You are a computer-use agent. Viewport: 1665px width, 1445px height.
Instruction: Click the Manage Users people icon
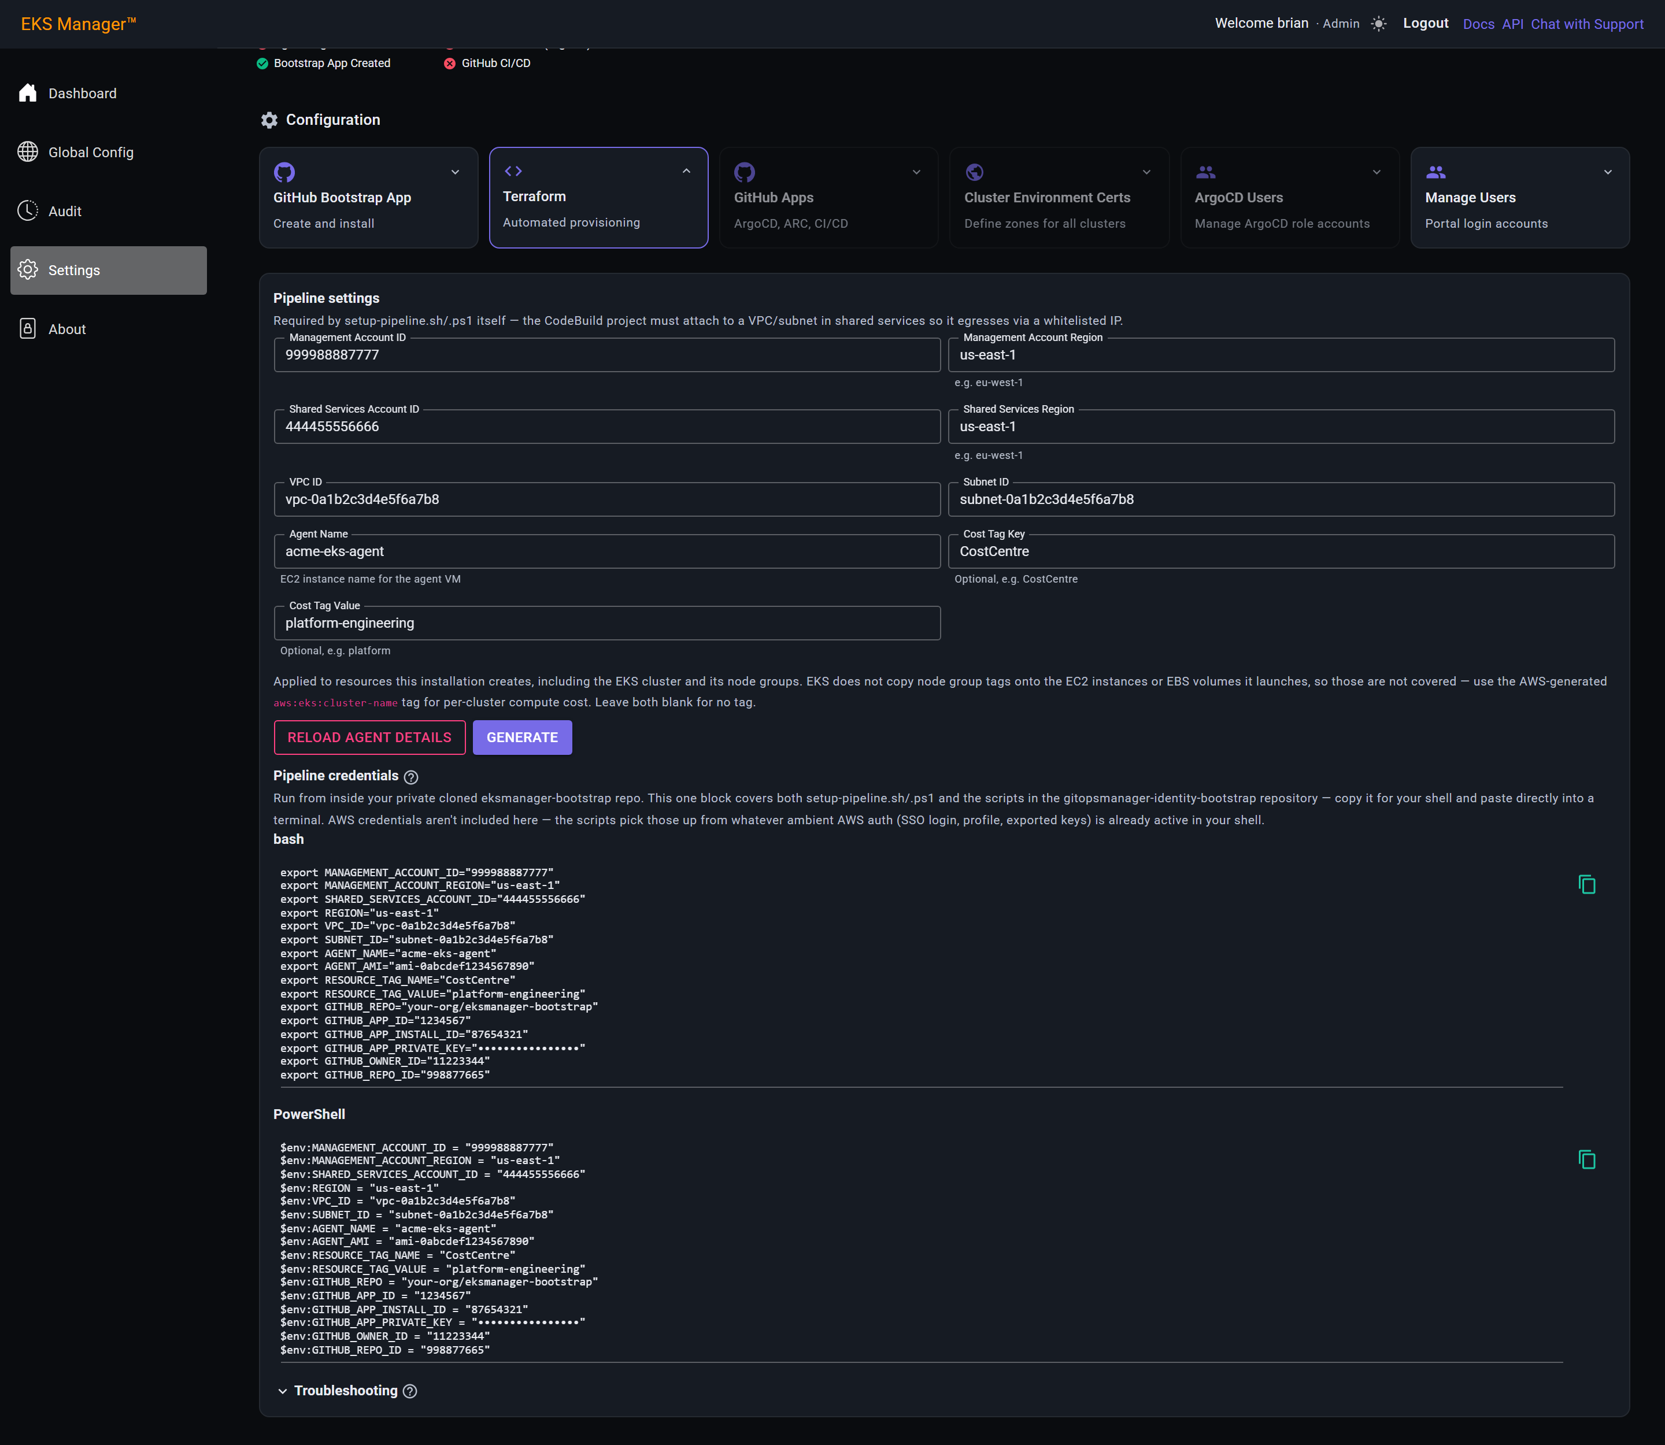click(x=1436, y=172)
